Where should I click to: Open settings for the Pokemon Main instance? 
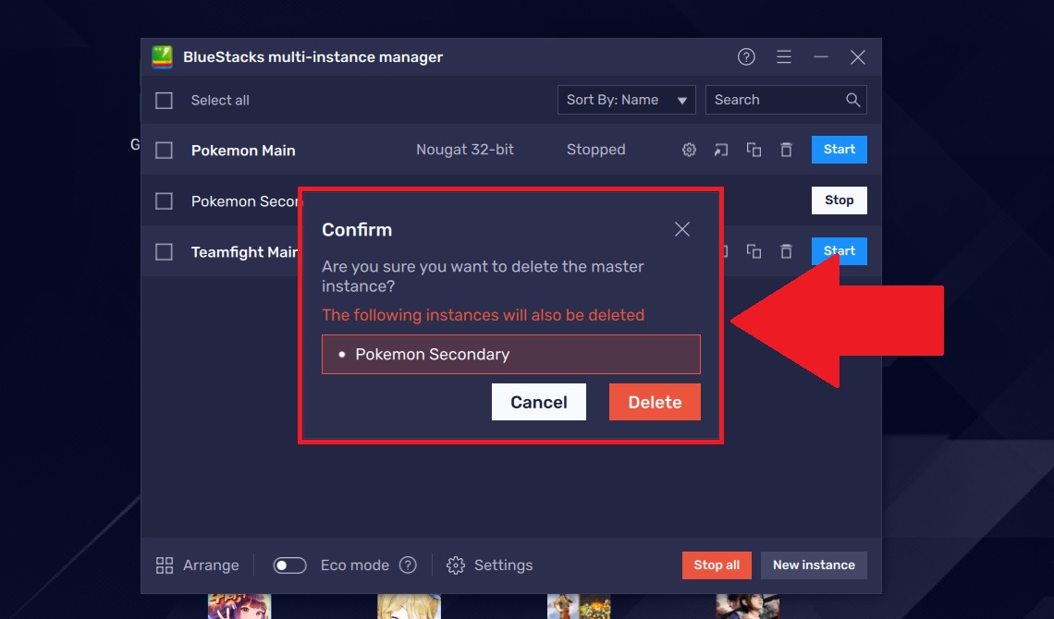689,149
